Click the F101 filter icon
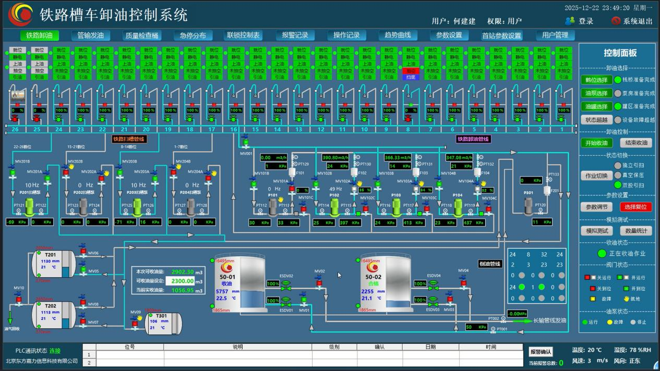Screen dimensions: 660x371 click(x=292, y=172)
